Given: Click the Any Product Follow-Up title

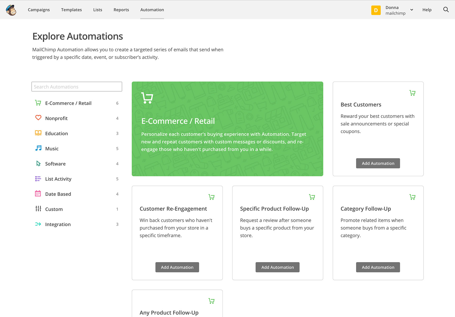Looking at the screenshot, I should (x=169, y=313).
